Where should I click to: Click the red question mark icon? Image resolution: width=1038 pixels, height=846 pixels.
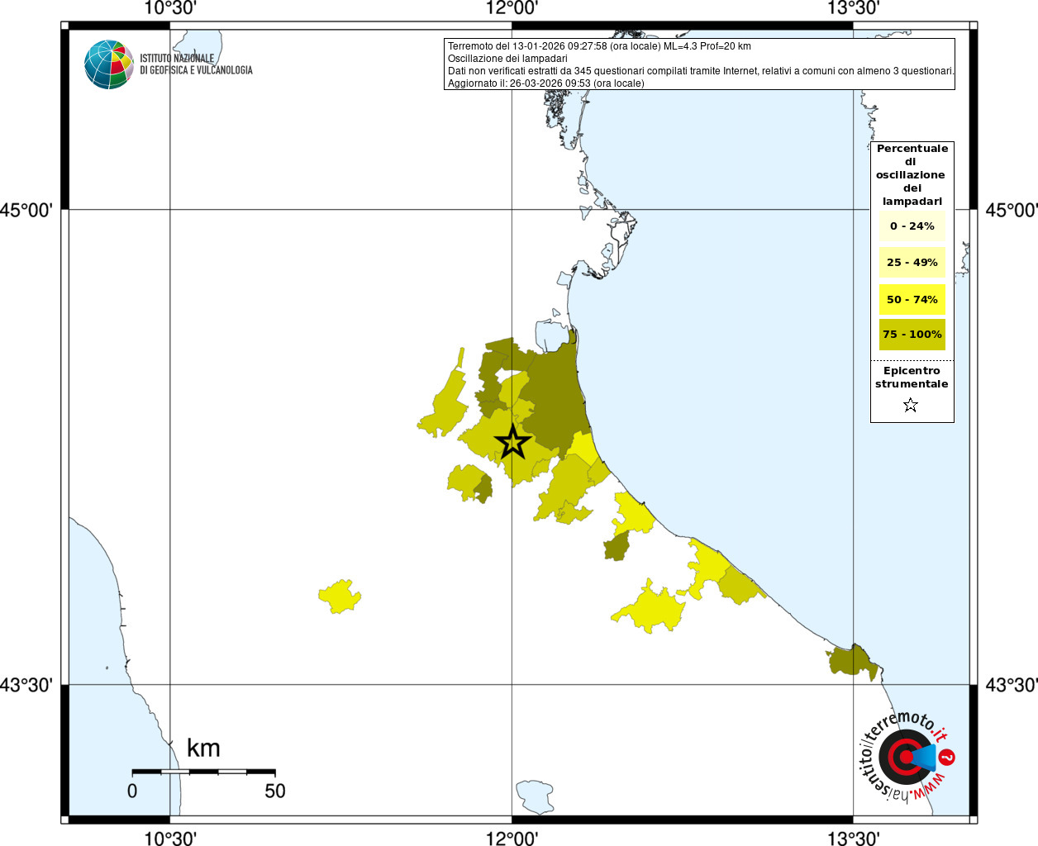[x=948, y=757]
